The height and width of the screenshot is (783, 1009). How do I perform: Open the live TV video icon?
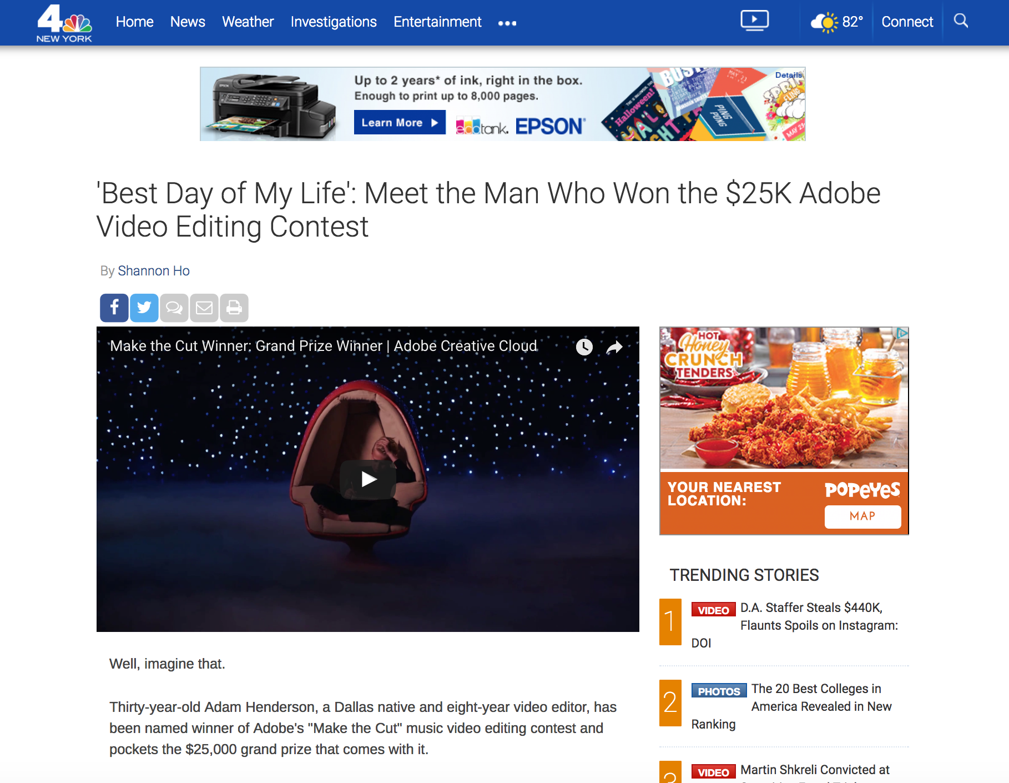(x=755, y=21)
